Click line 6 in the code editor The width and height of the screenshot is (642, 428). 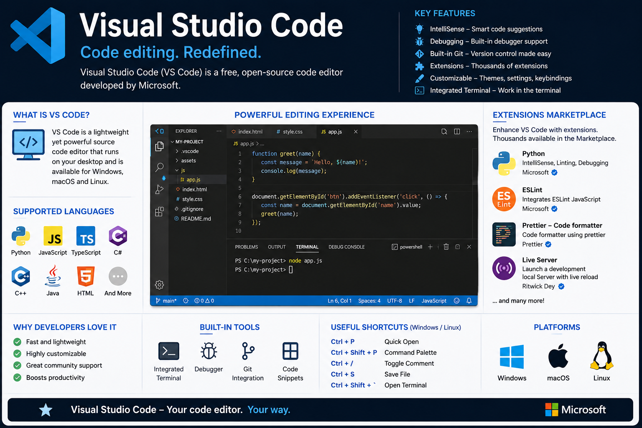tap(350, 196)
